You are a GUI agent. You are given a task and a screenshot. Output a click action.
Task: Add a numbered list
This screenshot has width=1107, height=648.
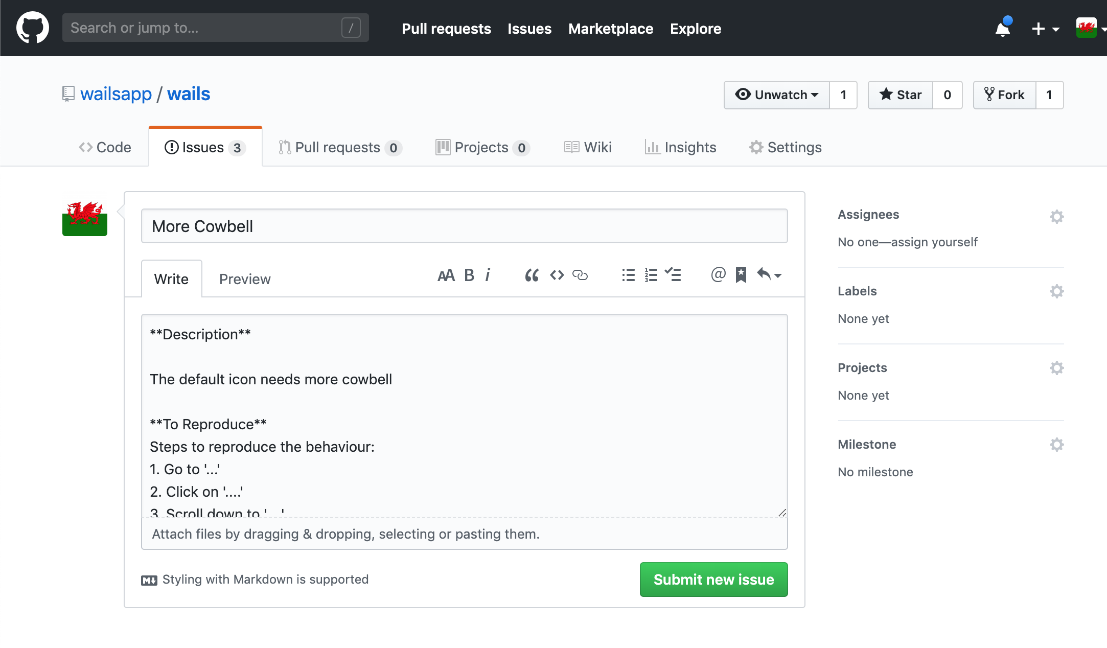coord(650,275)
